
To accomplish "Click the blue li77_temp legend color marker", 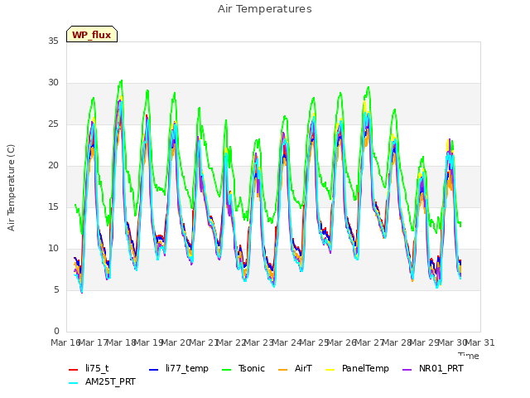I will pos(154,370).
